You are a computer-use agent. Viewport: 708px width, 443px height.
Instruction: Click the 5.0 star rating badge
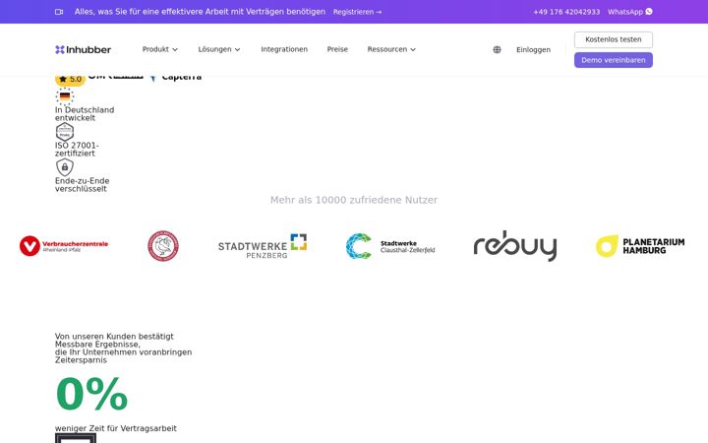(70, 80)
